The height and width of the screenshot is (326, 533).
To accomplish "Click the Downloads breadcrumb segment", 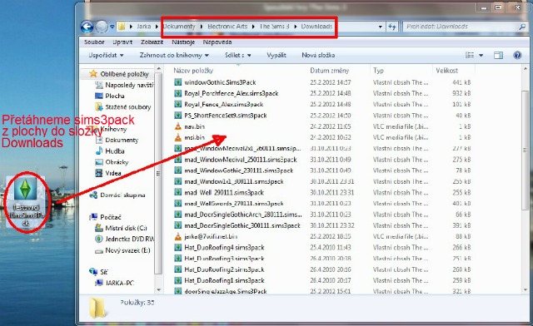I will (x=316, y=26).
